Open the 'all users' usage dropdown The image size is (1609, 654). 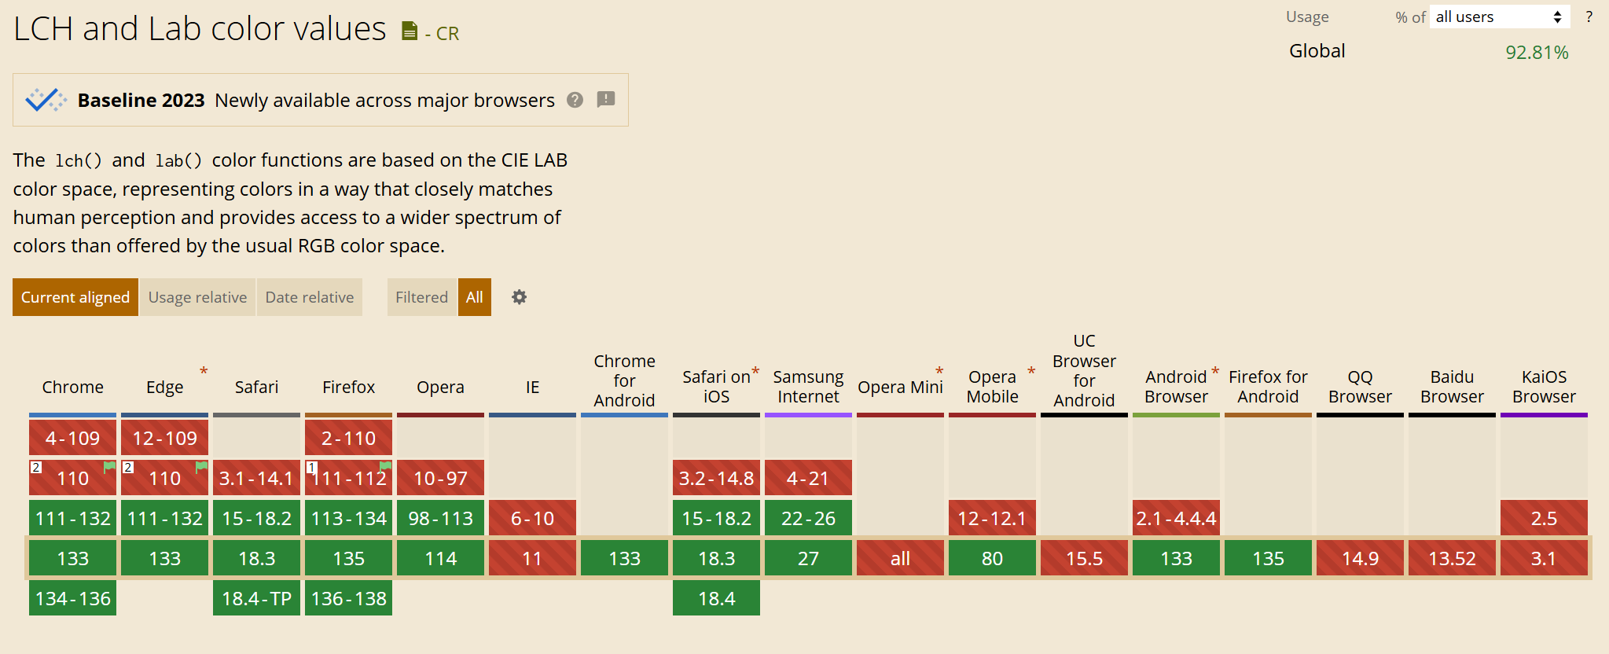tap(1499, 17)
